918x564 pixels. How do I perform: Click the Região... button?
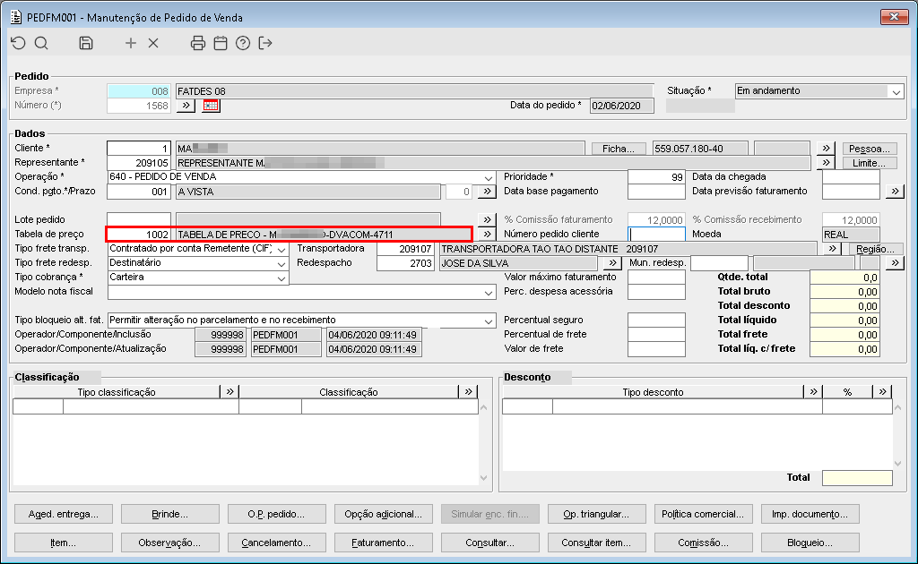[875, 248]
